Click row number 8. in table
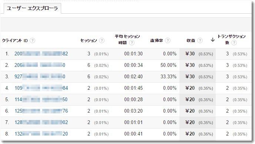Screen dimensions: 255x144 (7, 134)
